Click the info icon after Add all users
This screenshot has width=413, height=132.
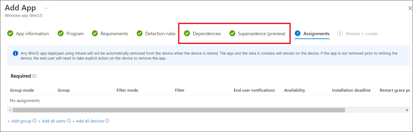coord(69,121)
